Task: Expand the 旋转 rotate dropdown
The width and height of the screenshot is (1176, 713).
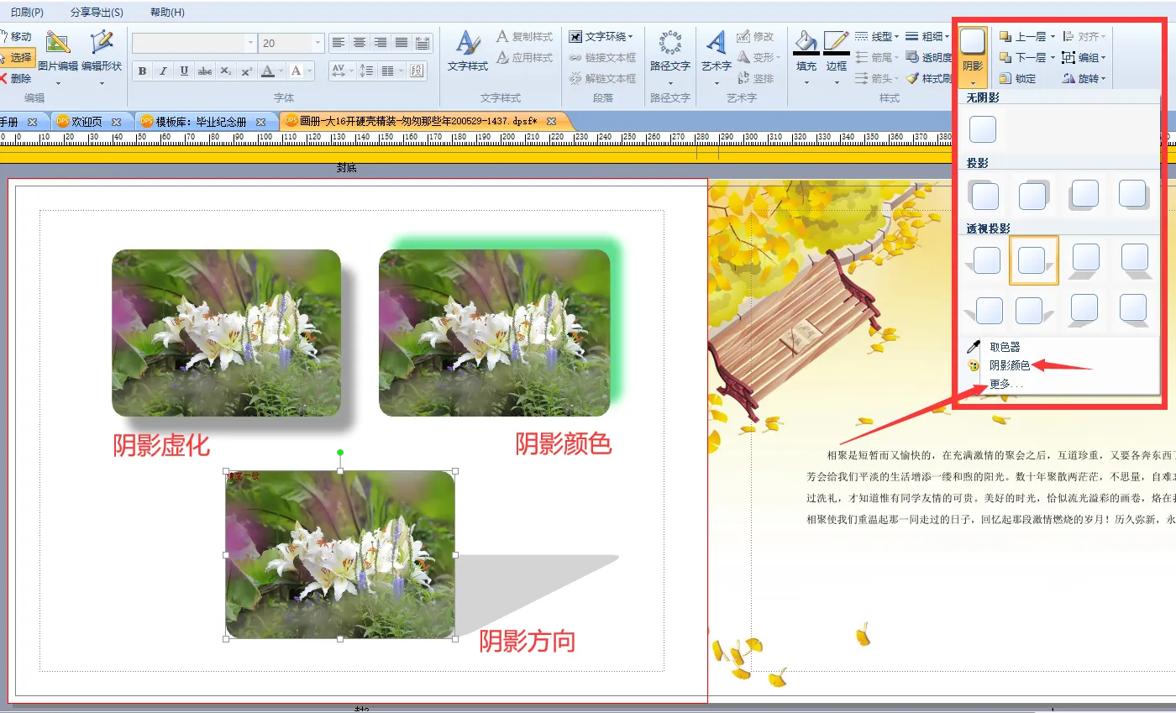Action: 1084,79
